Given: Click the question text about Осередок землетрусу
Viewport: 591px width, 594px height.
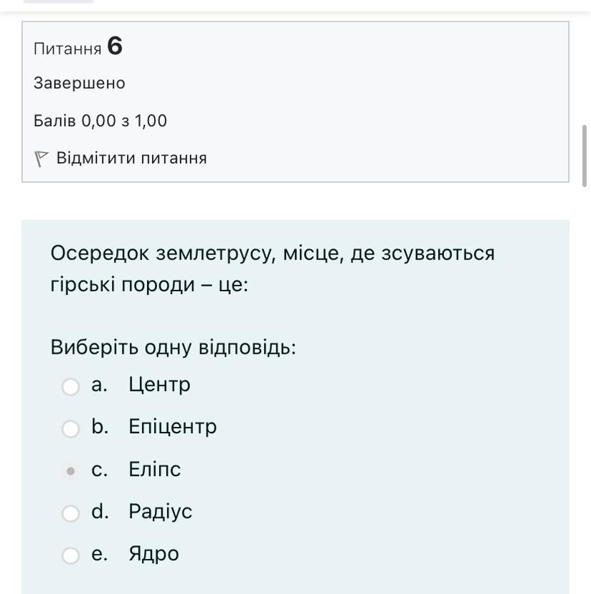Looking at the screenshot, I should point(273,268).
